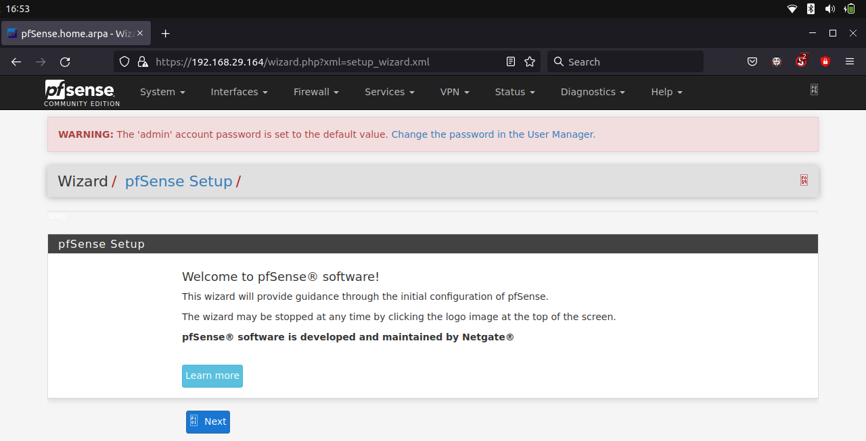Screen dimensions: 866x441
Task: Open the Status dropdown menu
Action: pyautogui.click(x=515, y=92)
